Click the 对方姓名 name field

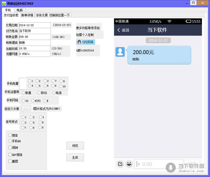point(35,31)
